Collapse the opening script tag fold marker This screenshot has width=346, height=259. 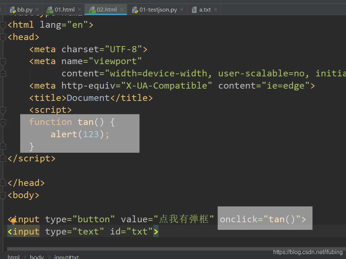click(3, 110)
